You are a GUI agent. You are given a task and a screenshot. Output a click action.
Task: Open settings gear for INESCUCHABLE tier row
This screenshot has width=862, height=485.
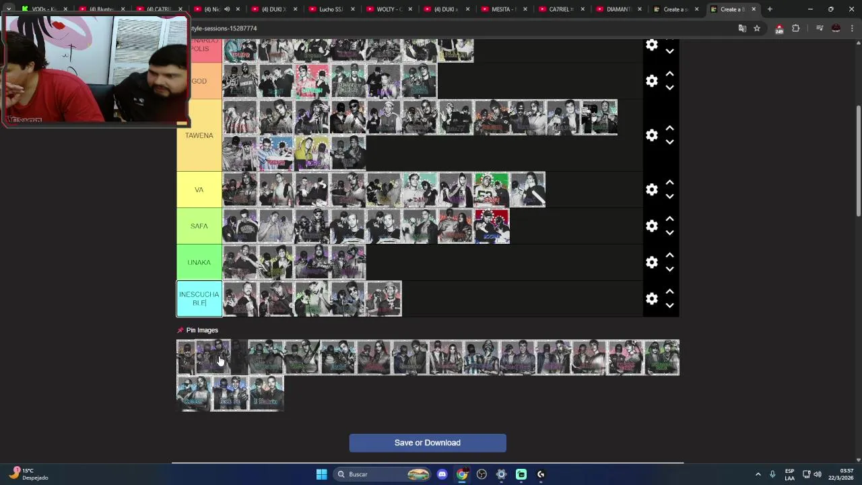(652, 299)
